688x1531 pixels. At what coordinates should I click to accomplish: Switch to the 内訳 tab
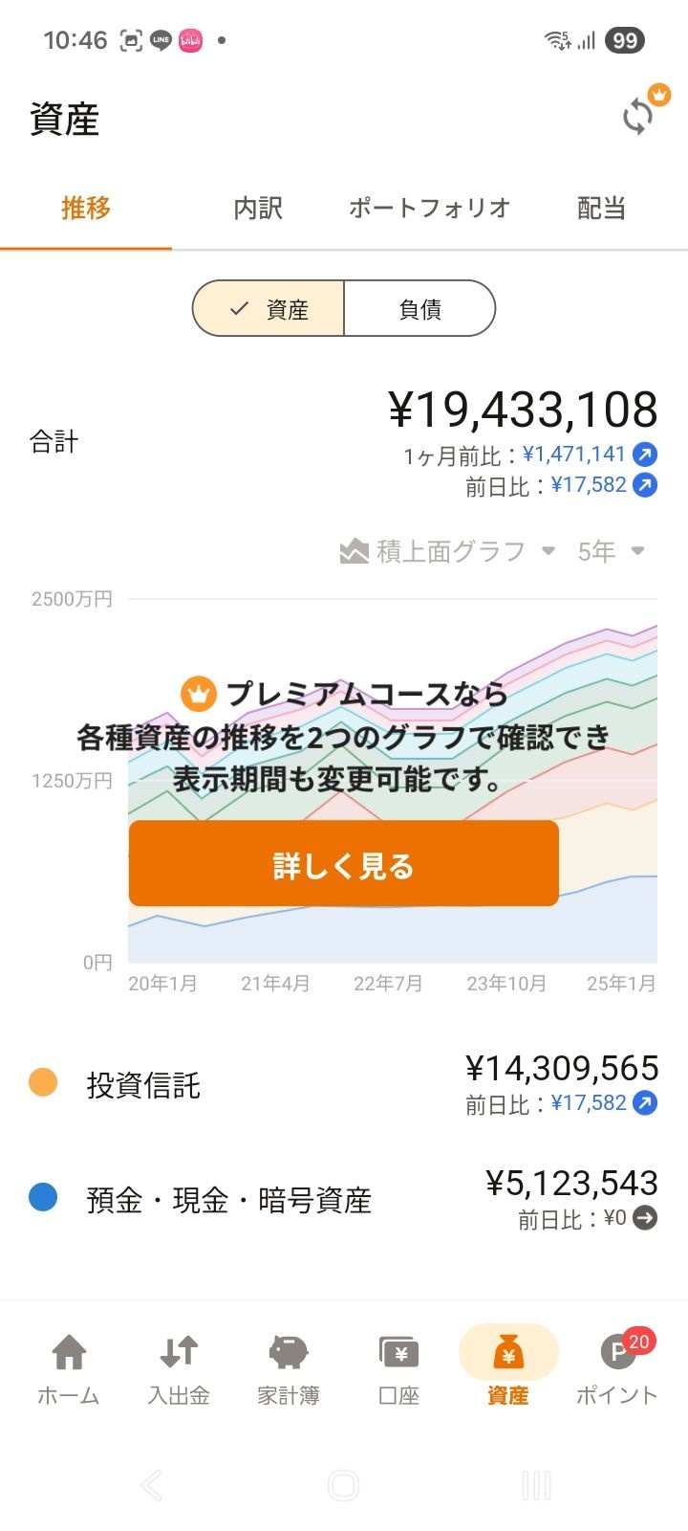point(258,209)
